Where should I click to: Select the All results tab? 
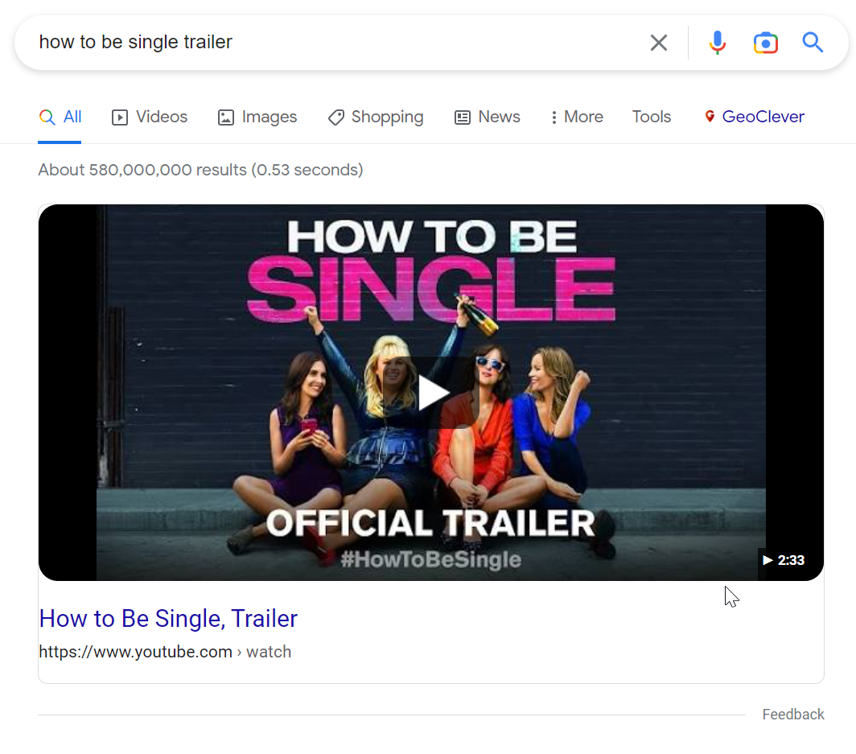[60, 117]
